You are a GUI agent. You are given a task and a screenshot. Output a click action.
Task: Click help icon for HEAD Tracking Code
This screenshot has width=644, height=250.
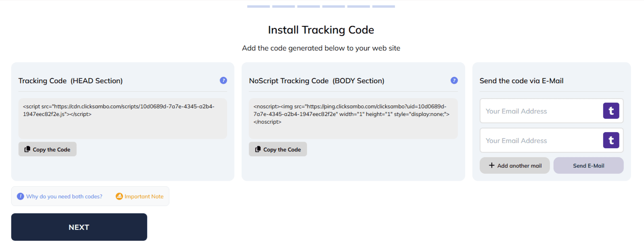[x=223, y=80]
